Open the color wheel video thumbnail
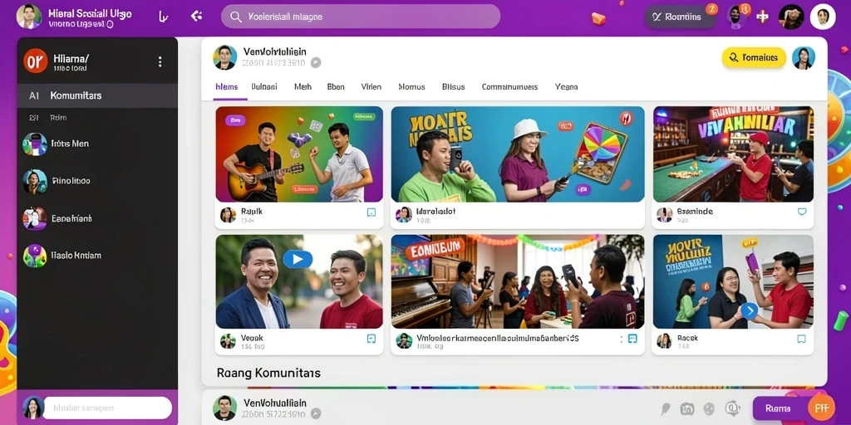The width and height of the screenshot is (851, 425). pyautogui.click(x=518, y=154)
